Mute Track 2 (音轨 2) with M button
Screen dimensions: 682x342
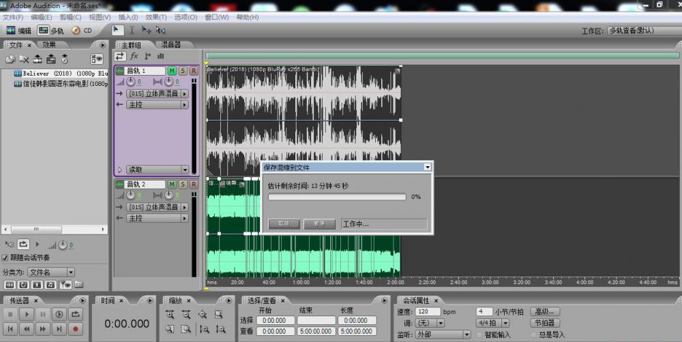click(172, 184)
